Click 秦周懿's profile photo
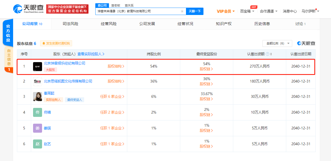This screenshot has height=161, width=331. click(37, 97)
